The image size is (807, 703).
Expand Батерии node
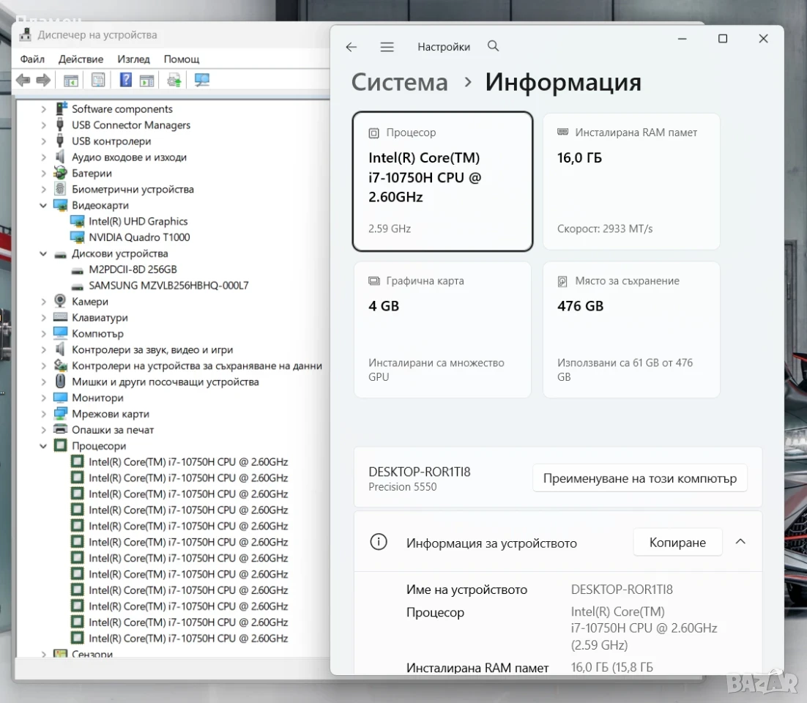tap(44, 174)
